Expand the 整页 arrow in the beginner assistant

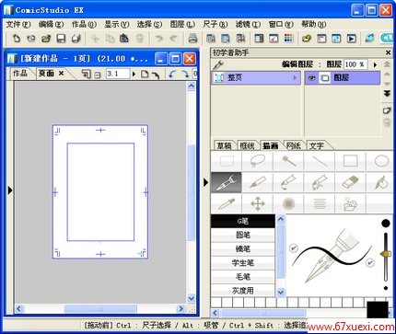coord(295,78)
